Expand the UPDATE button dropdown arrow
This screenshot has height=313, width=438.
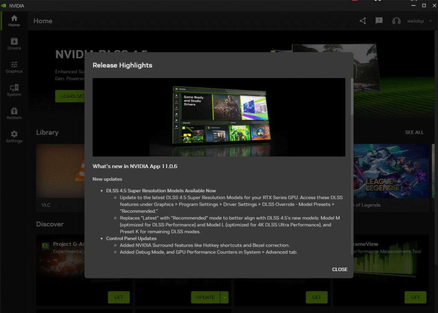pyautogui.click(x=225, y=297)
